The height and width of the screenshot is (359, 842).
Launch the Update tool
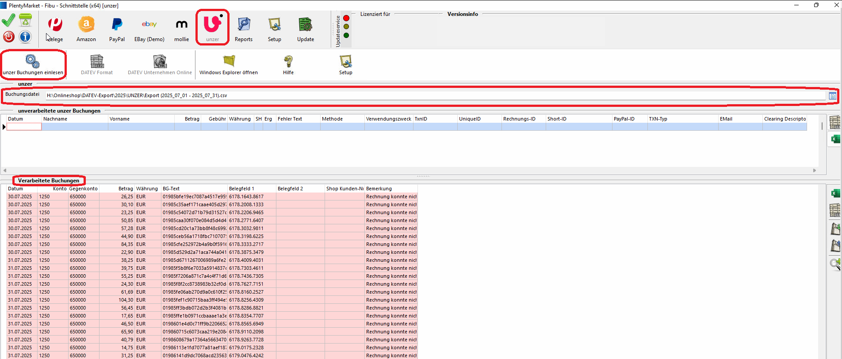(x=305, y=29)
